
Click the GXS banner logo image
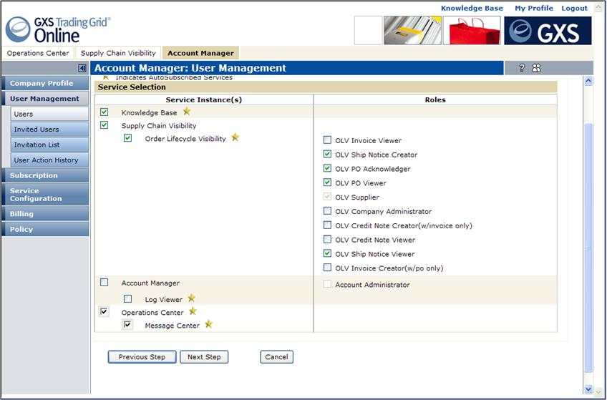pyautogui.click(x=548, y=31)
